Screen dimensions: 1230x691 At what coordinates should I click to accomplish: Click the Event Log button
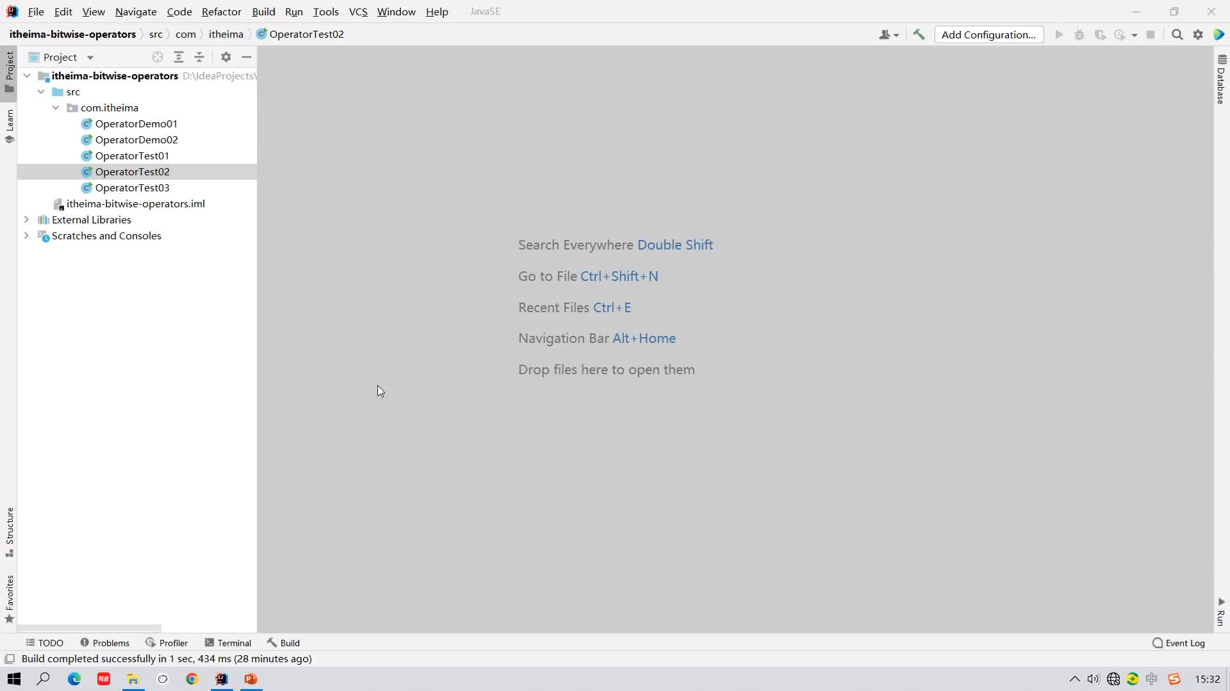tap(1183, 642)
